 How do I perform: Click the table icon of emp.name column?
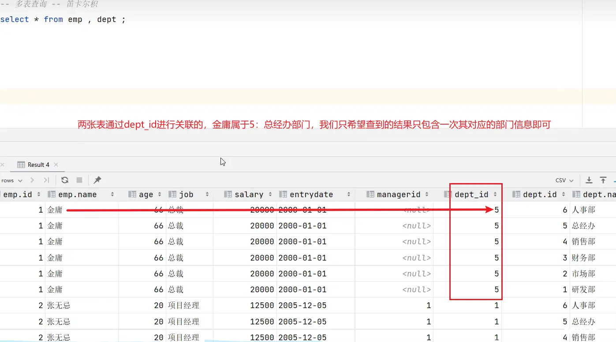click(x=52, y=195)
